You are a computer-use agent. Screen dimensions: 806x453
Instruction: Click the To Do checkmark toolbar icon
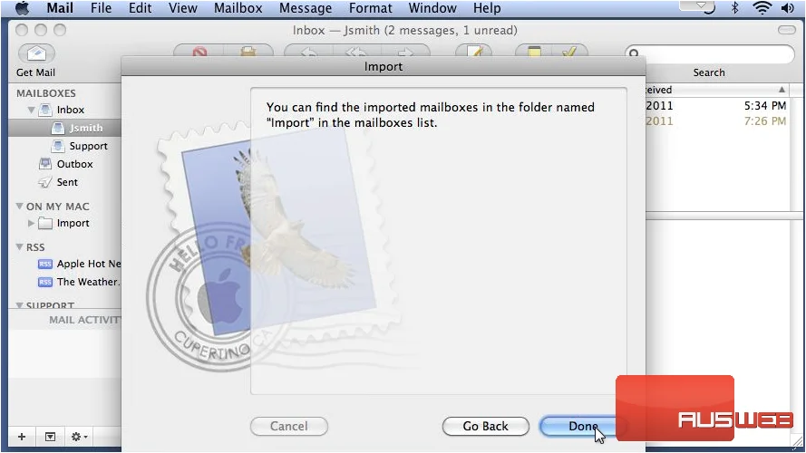pyautogui.click(x=569, y=52)
